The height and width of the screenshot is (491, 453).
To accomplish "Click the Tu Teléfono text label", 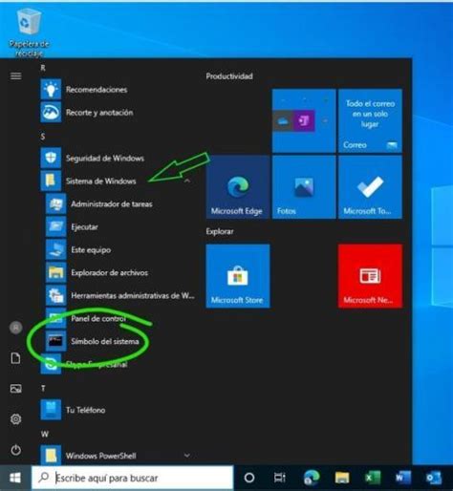I will coord(85,410).
